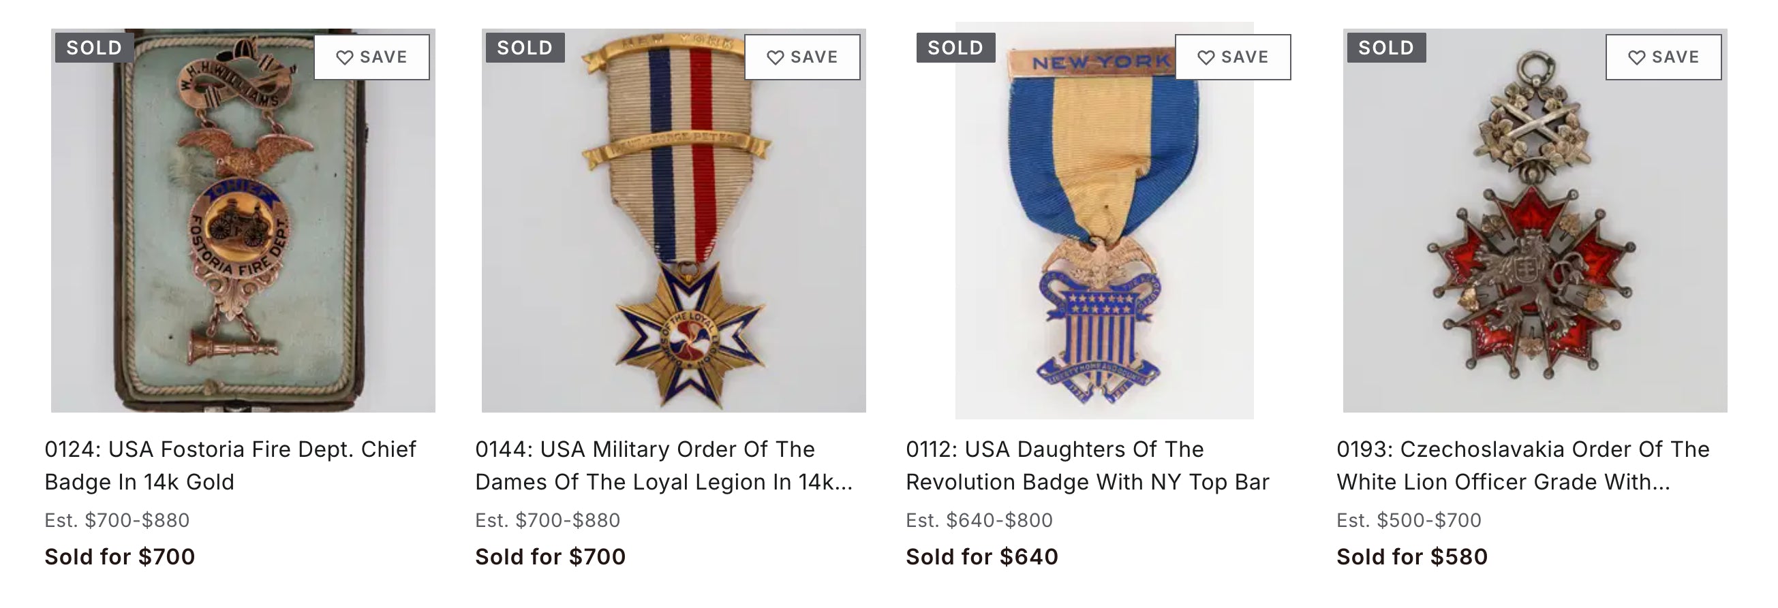Click the 'Est. $500-$700' estimate text
1778x608 pixels.
1409,519
